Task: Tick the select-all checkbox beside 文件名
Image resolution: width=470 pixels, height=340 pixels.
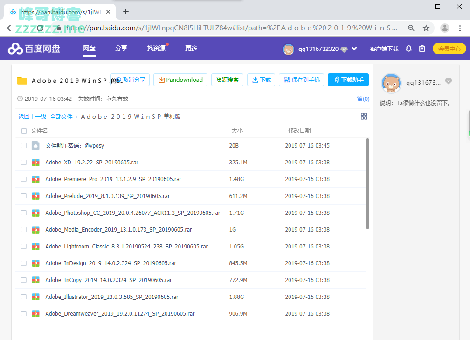Action: 24,131
